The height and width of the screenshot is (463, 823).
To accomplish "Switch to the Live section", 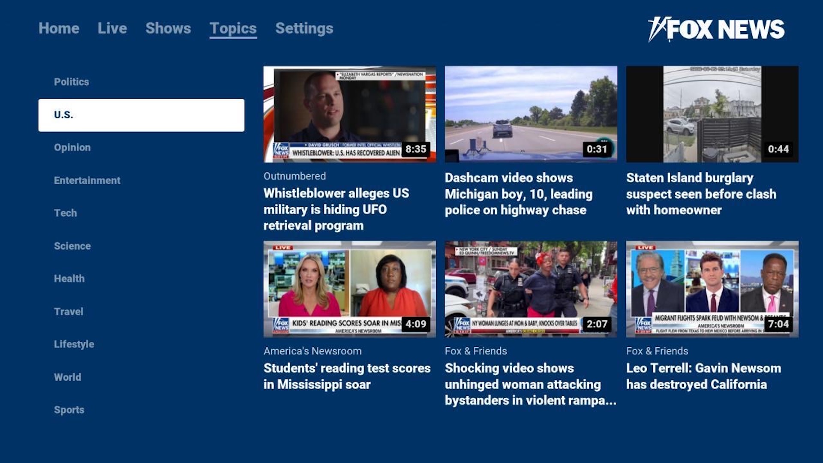I will point(112,28).
